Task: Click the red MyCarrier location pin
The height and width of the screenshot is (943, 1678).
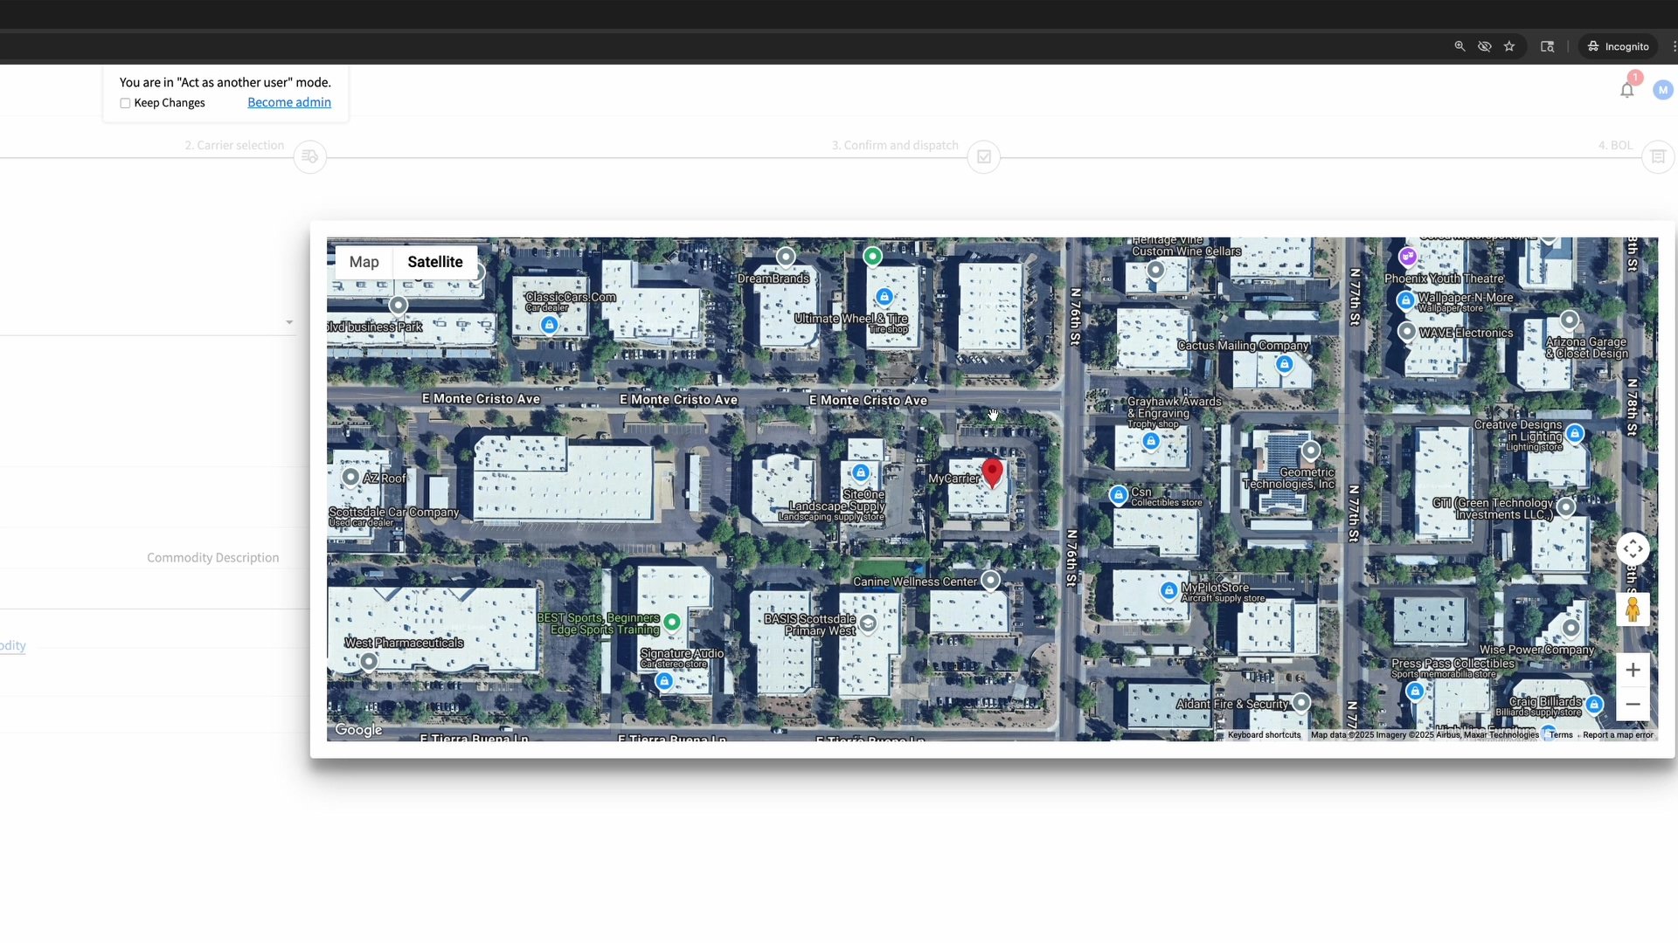Action: [x=992, y=471]
